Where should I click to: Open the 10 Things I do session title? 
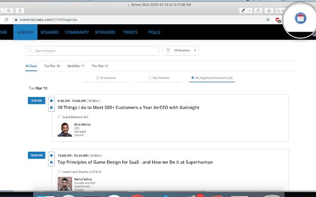point(128,107)
